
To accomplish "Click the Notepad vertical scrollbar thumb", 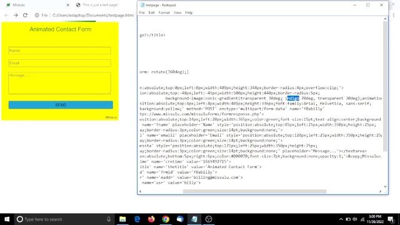I will (385, 86).
